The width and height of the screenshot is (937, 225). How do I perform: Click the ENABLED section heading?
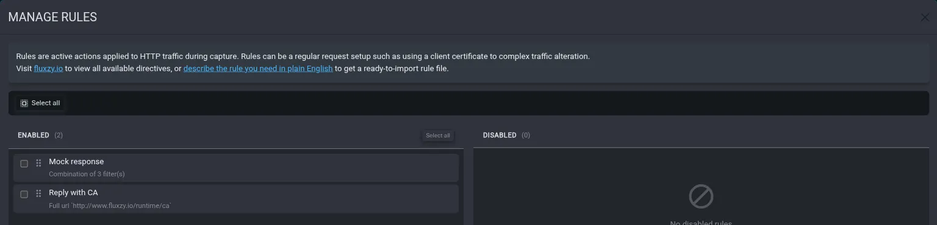(x=34, y=135)
